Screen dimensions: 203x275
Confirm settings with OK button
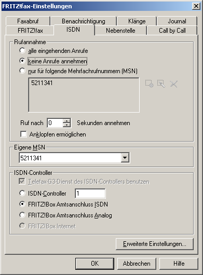(94, 264)
